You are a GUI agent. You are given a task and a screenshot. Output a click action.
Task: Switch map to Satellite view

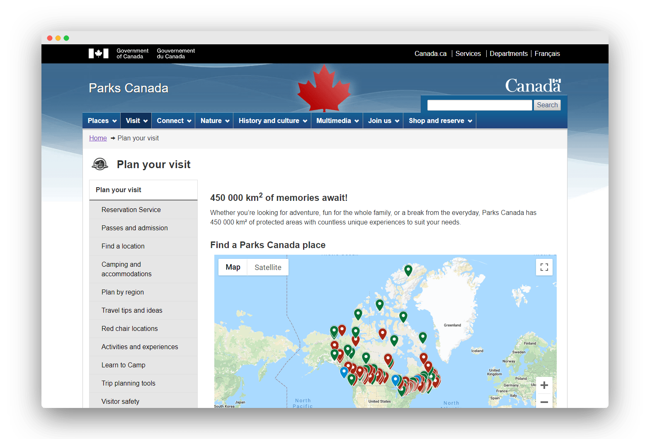tap(268, 267)
